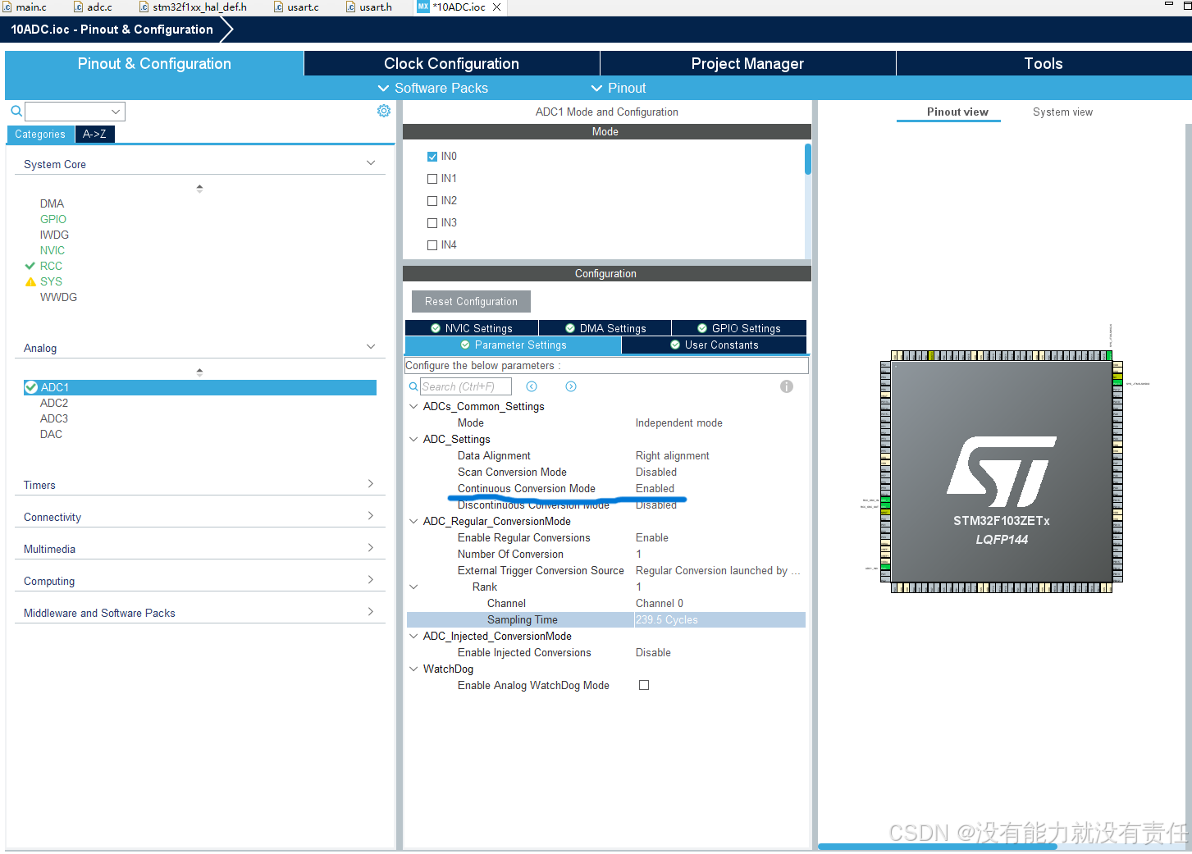1192x854 pixels.
Task: Click the magnifier icon in Parameter Settings search
Action: coord(413,386)
